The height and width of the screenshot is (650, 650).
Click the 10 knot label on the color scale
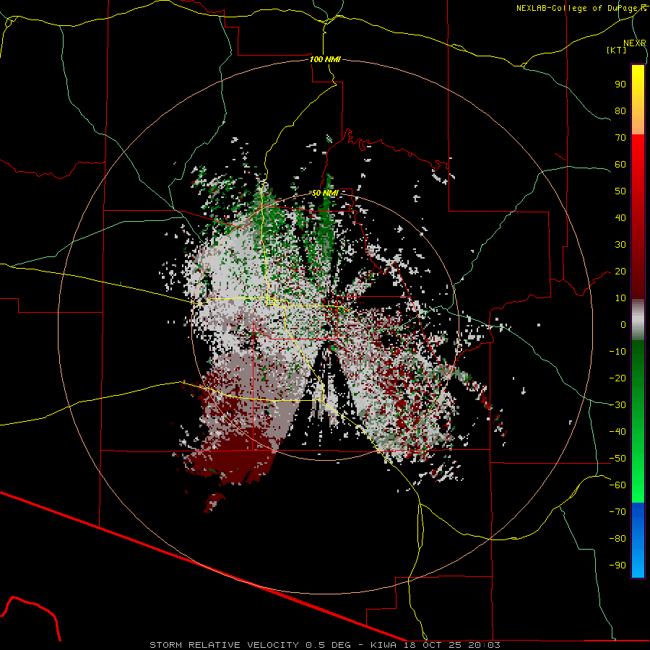(x=620, y=298)
